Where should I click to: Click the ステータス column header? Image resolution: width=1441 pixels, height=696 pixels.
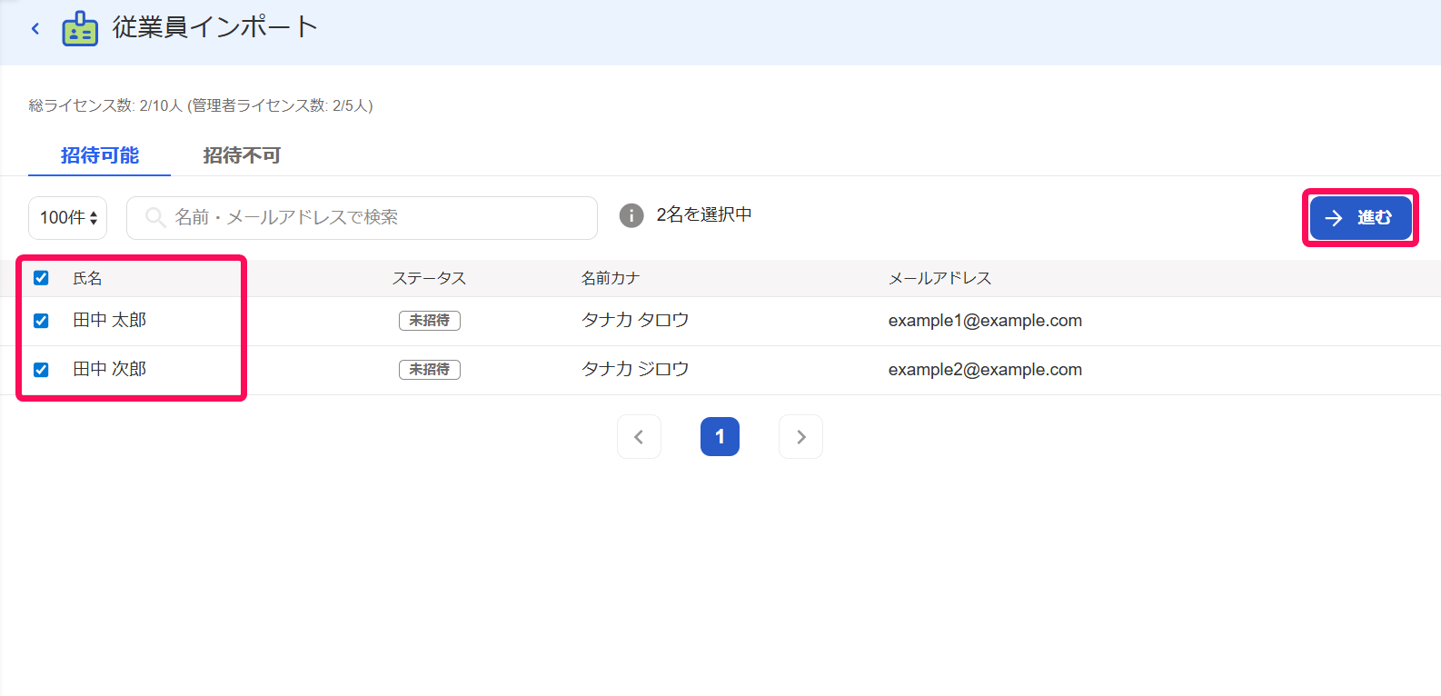tap(429, 278)
